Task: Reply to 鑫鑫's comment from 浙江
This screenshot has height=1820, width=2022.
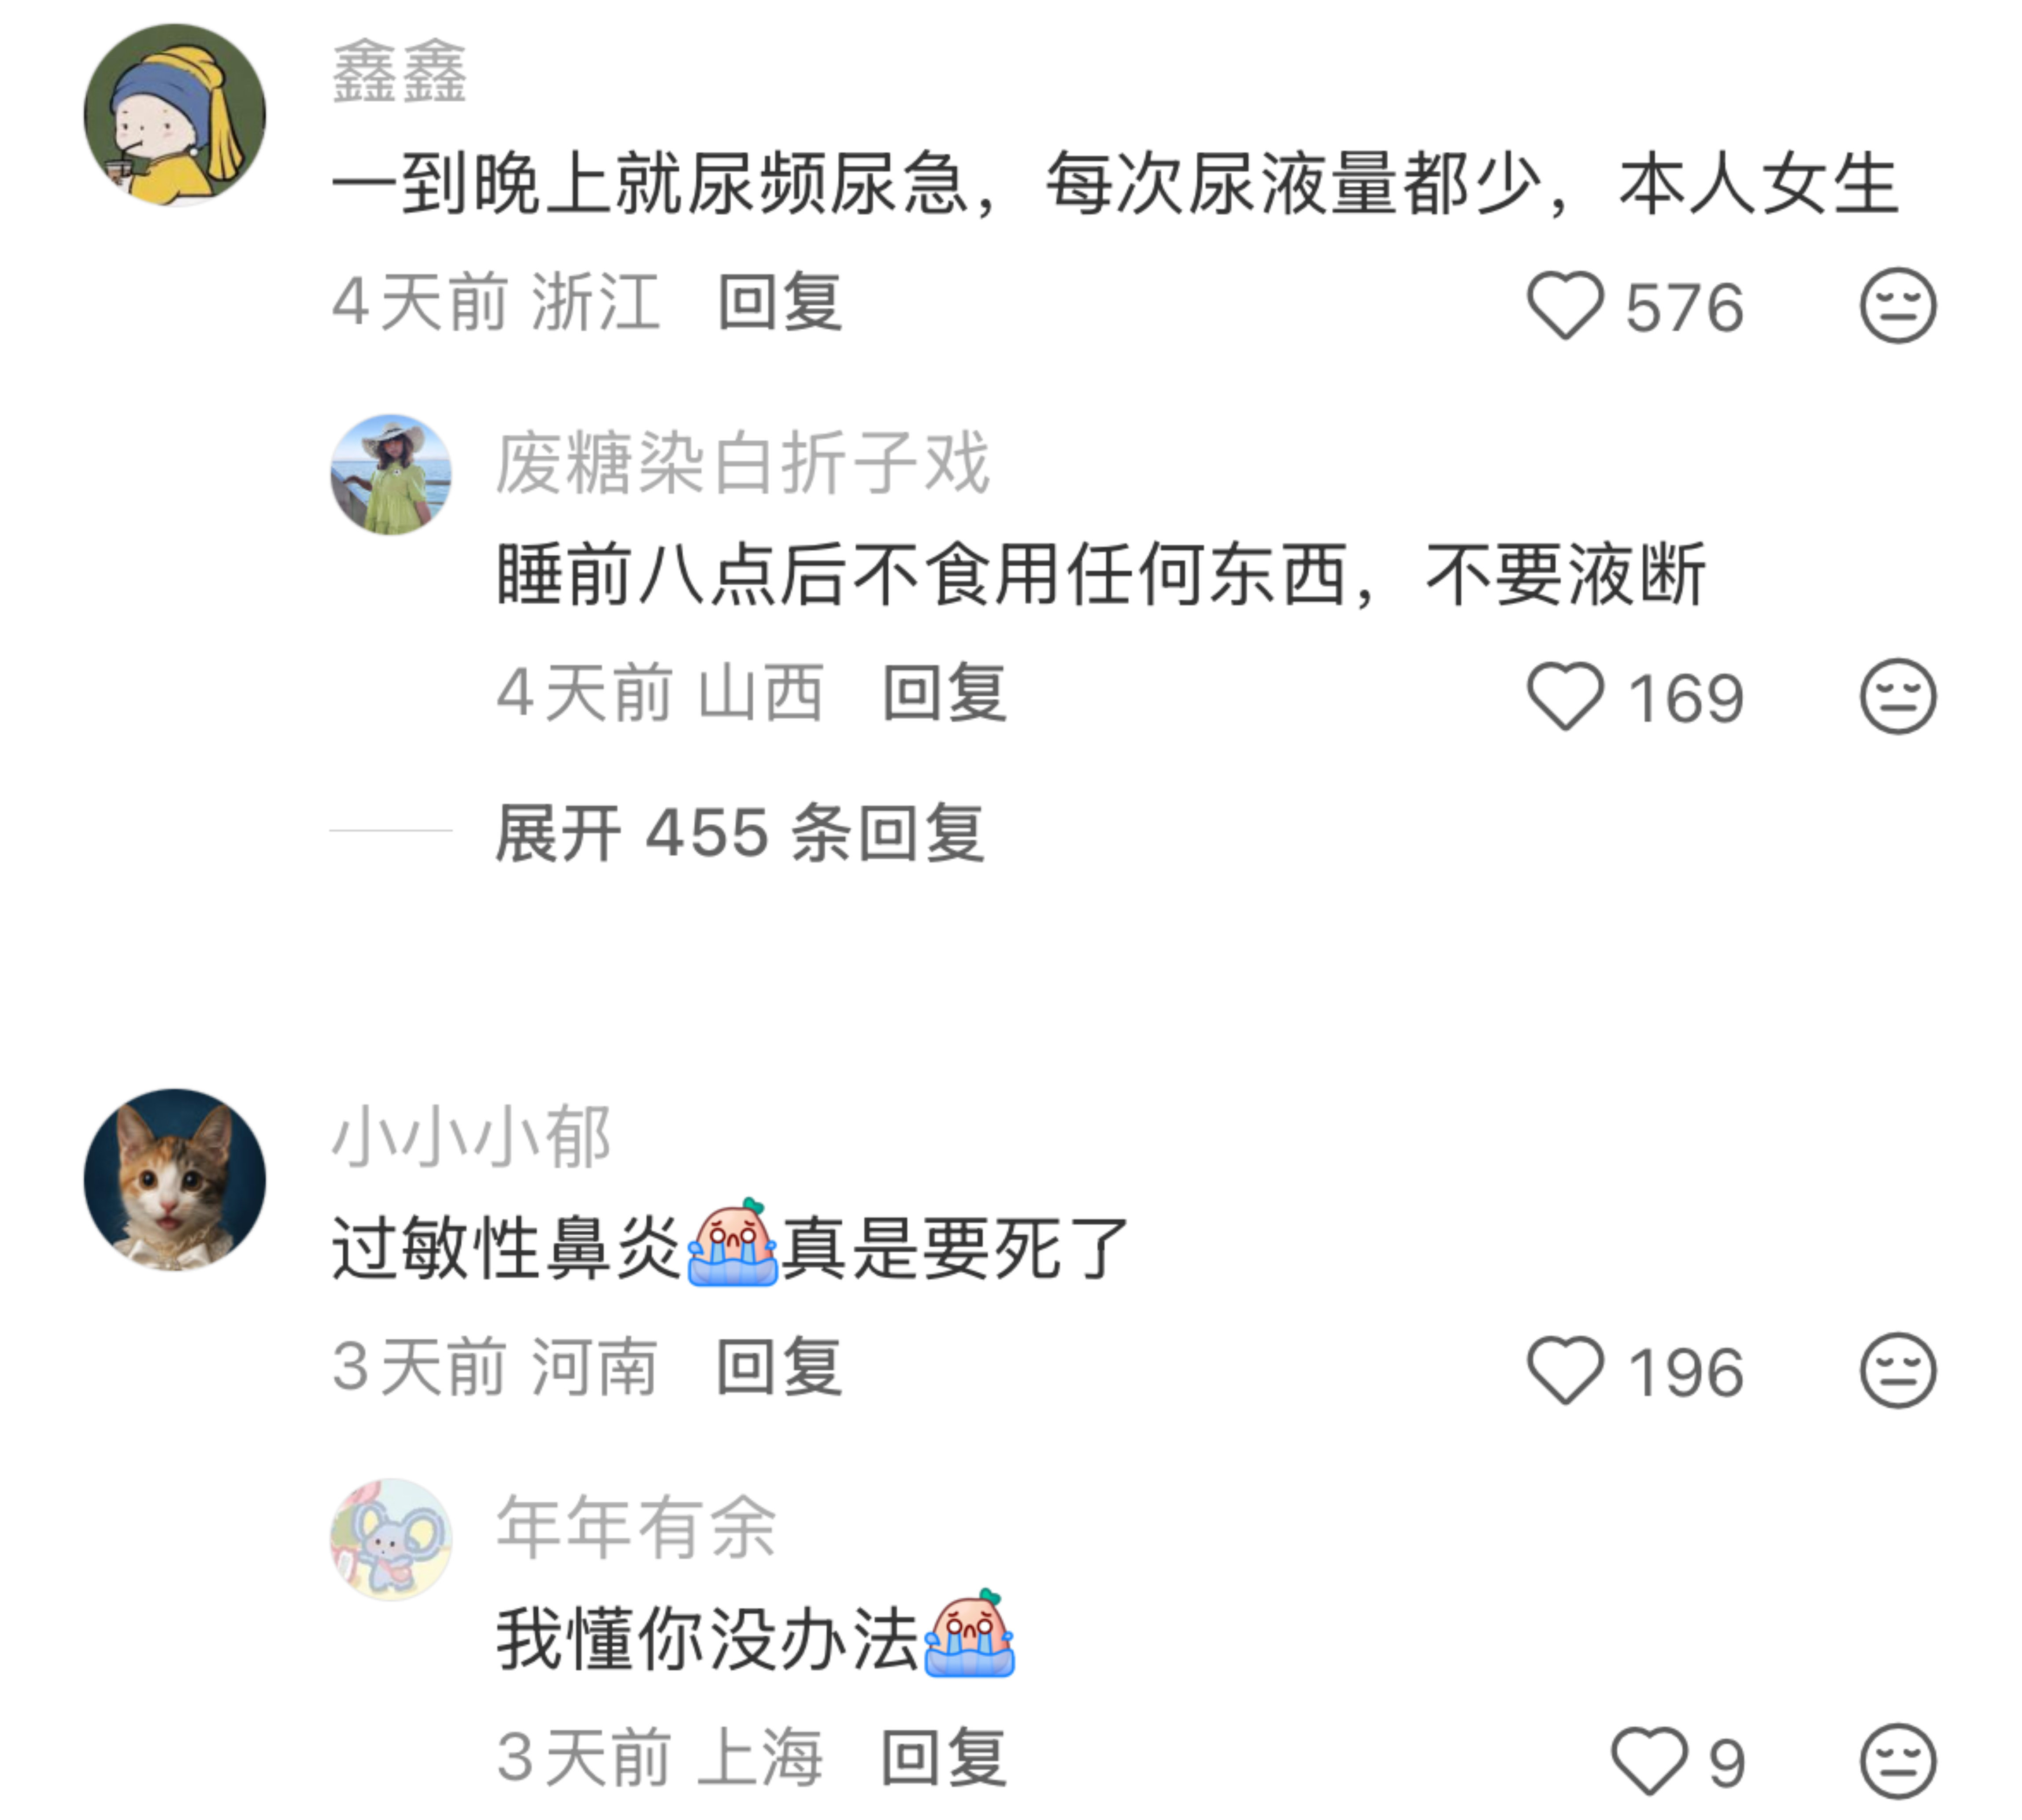Action: (779, 302)
